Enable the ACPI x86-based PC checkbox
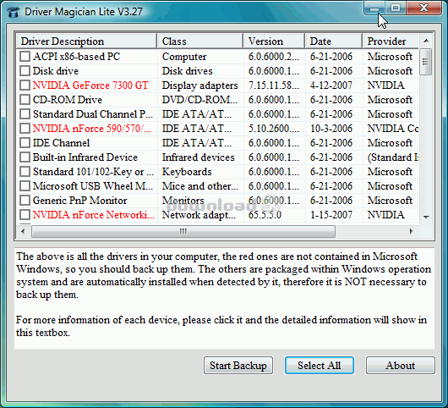 pyautogui.click(x=25, y=57)
